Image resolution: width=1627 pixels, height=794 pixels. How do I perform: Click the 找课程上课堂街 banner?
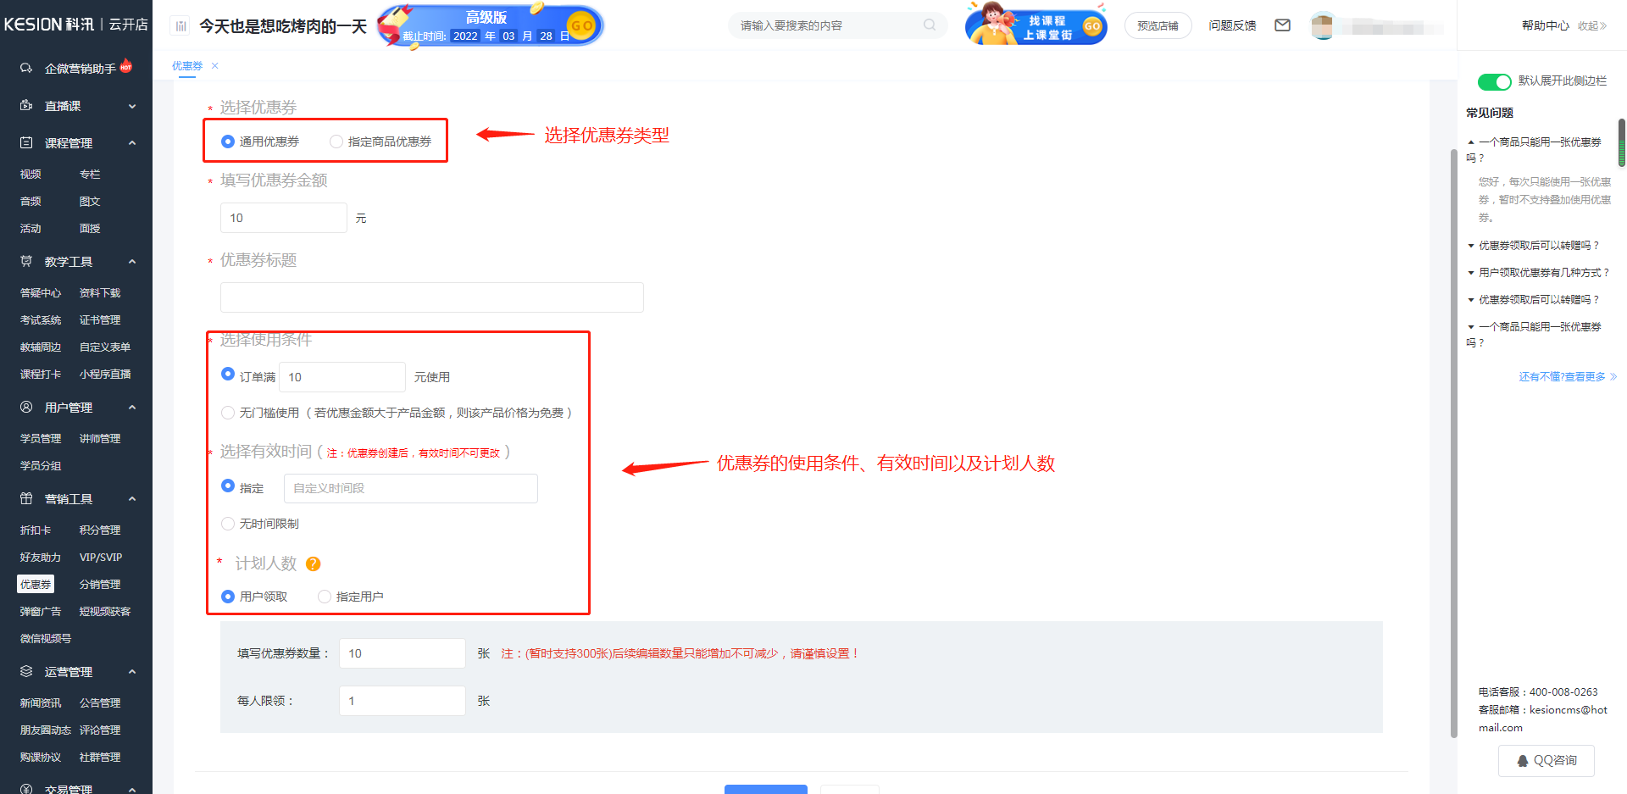coord(1036,24)
